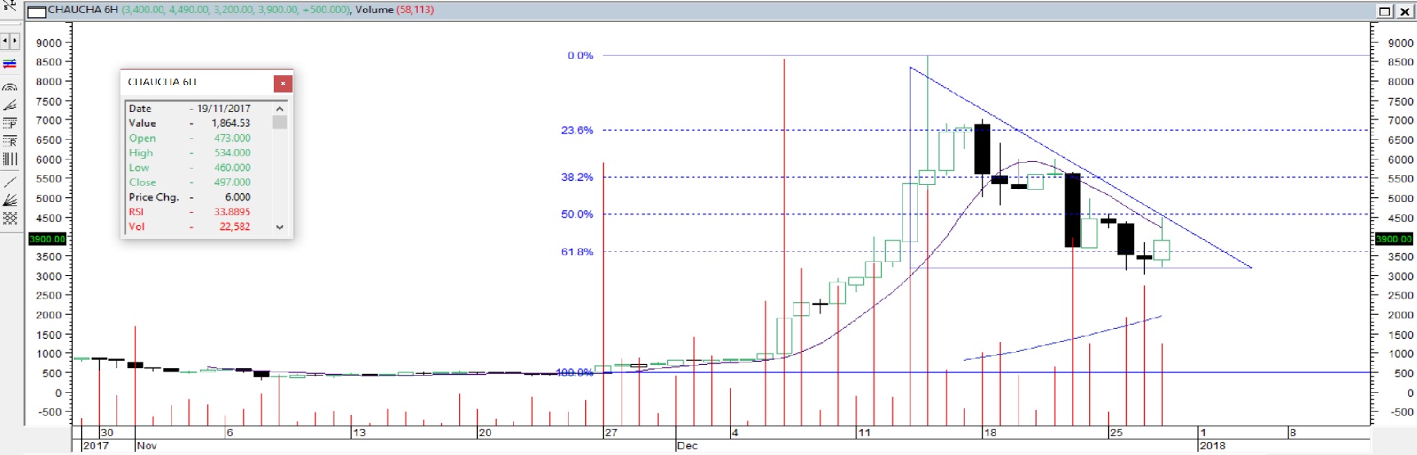
Task: Click the toolbar left-right scroll arrows
Action: pos(10,41)
